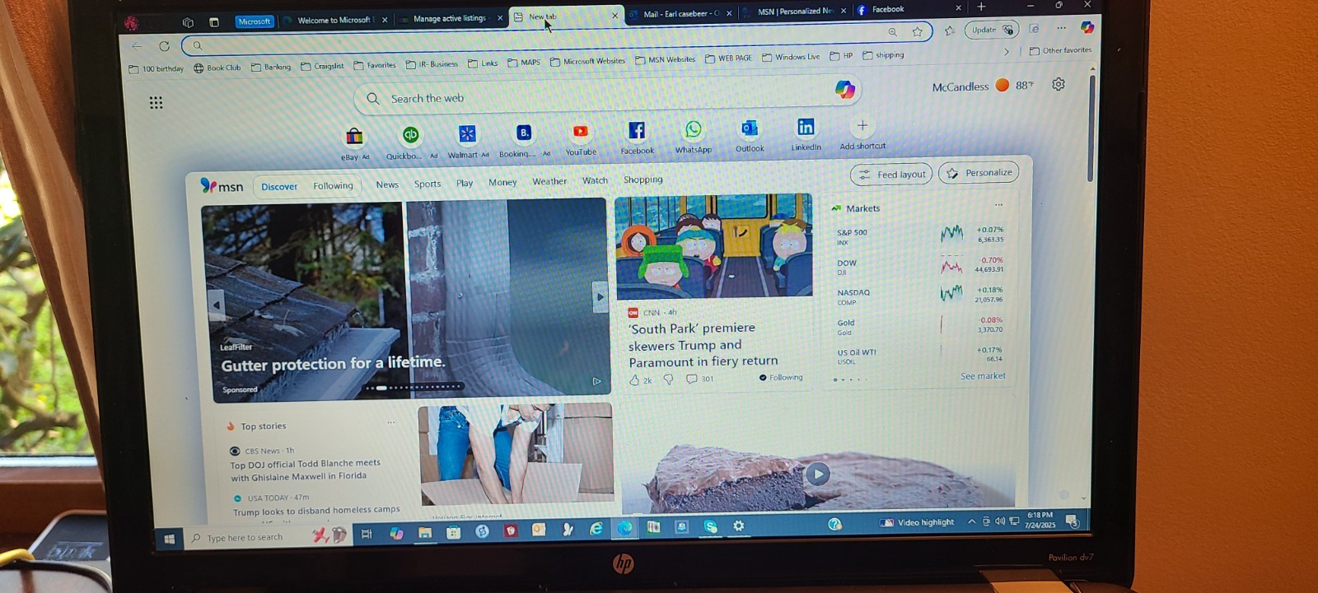Show previous carousel slide arrow
This screenshot has width=1318, height=593.
[216, 305]
